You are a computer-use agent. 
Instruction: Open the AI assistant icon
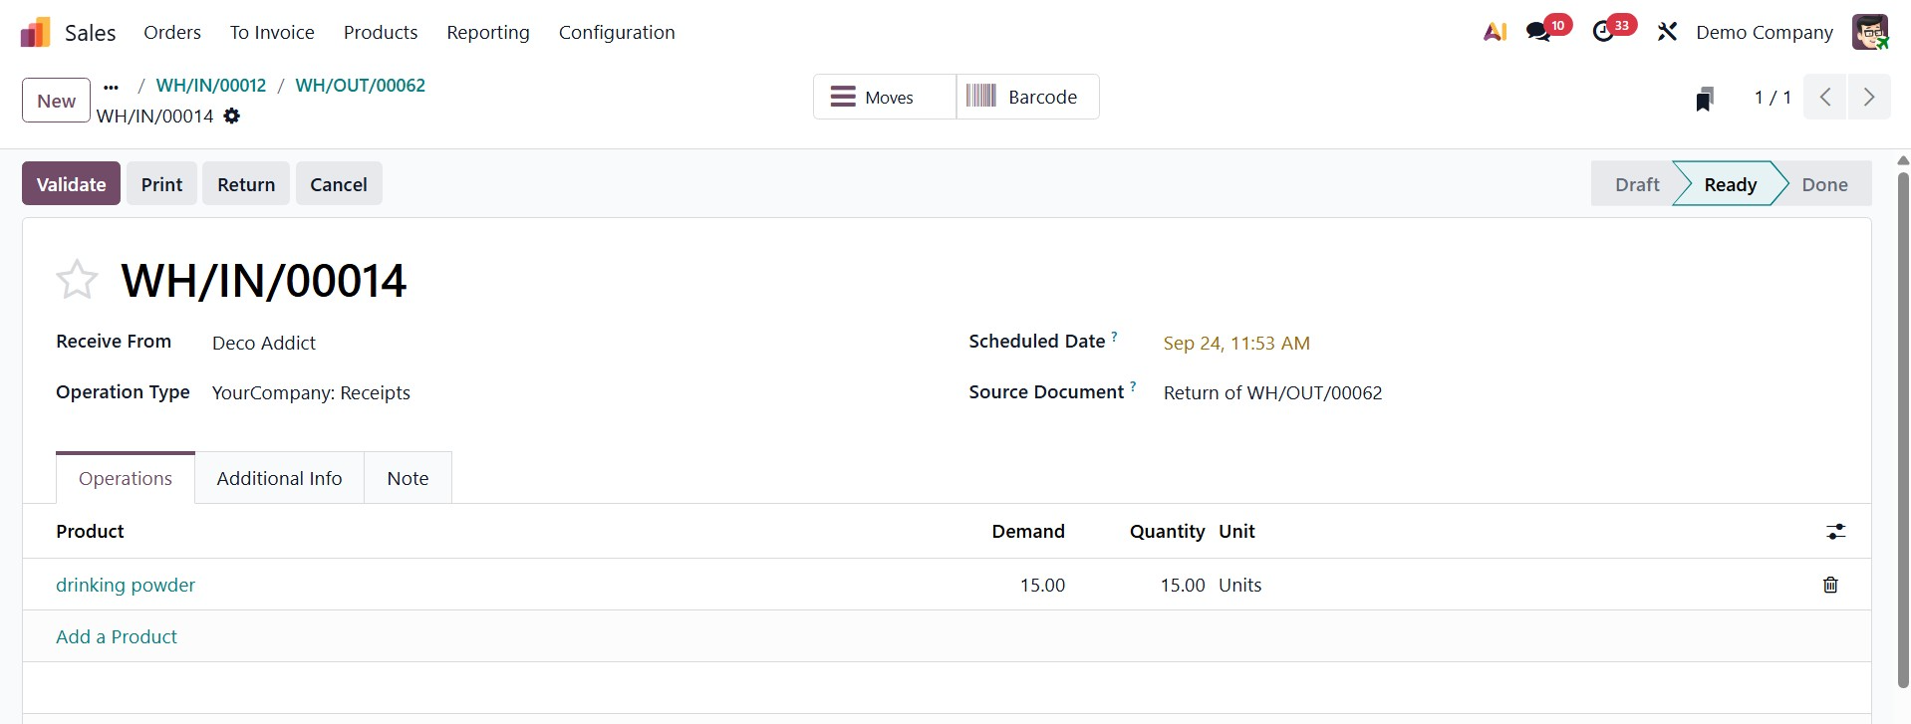coord(1495,32)
